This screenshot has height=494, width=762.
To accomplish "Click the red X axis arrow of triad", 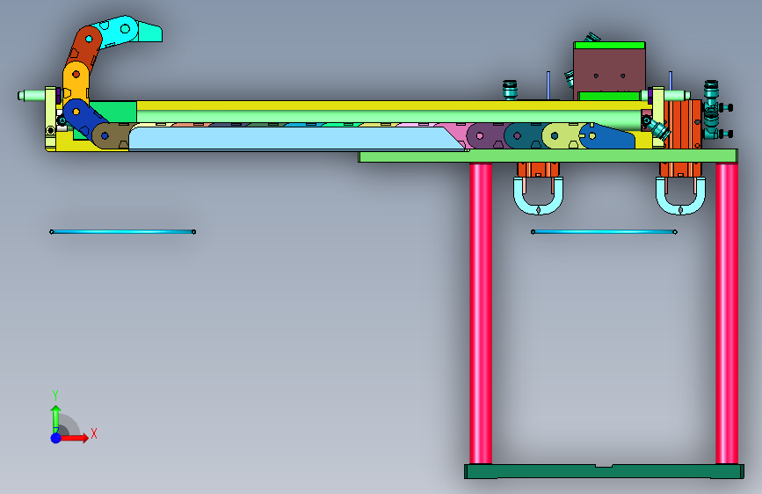I will (74, 438).
